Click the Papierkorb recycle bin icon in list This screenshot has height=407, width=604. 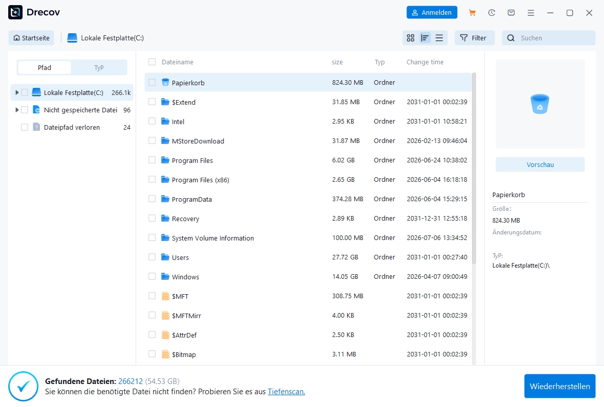[165, 82]
